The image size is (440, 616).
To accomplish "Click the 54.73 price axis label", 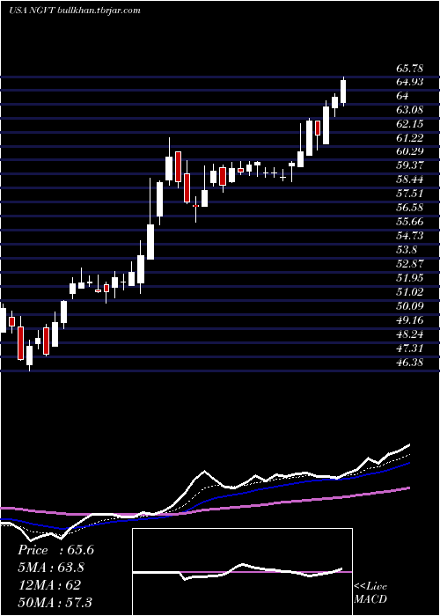I will pyautogui.click(x=410, y=236).
